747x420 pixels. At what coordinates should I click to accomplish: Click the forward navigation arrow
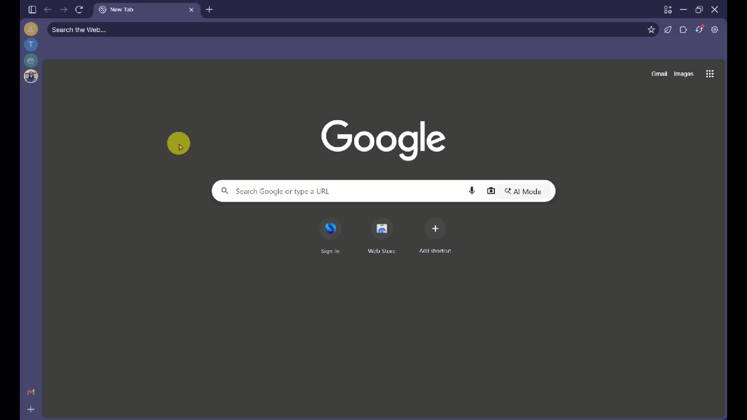[x=64, y=9]
